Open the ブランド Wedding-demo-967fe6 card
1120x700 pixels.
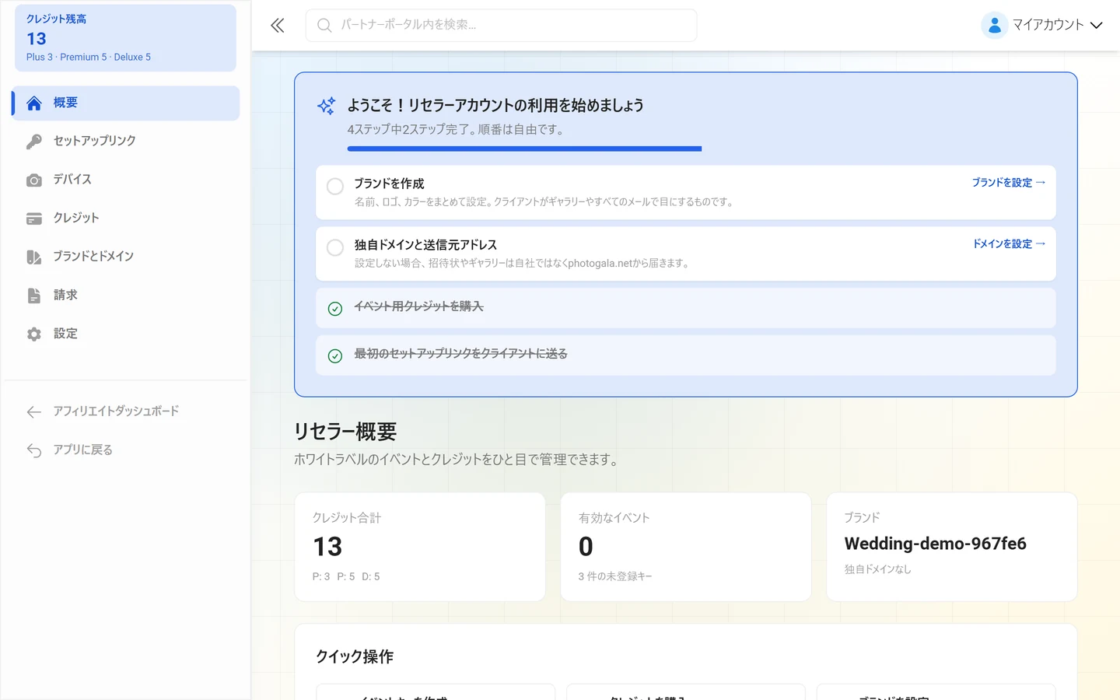tap(952, 547)
